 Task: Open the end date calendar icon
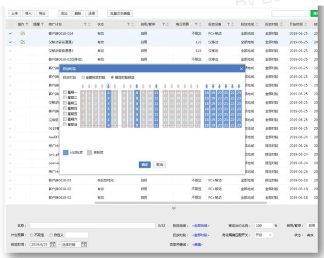click(84, 245)
